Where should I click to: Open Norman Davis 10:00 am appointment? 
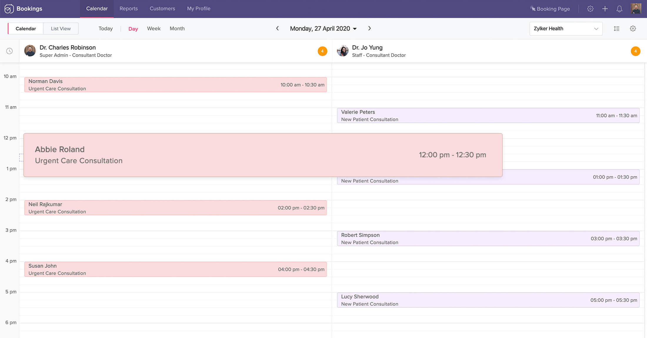click(175, 85)
